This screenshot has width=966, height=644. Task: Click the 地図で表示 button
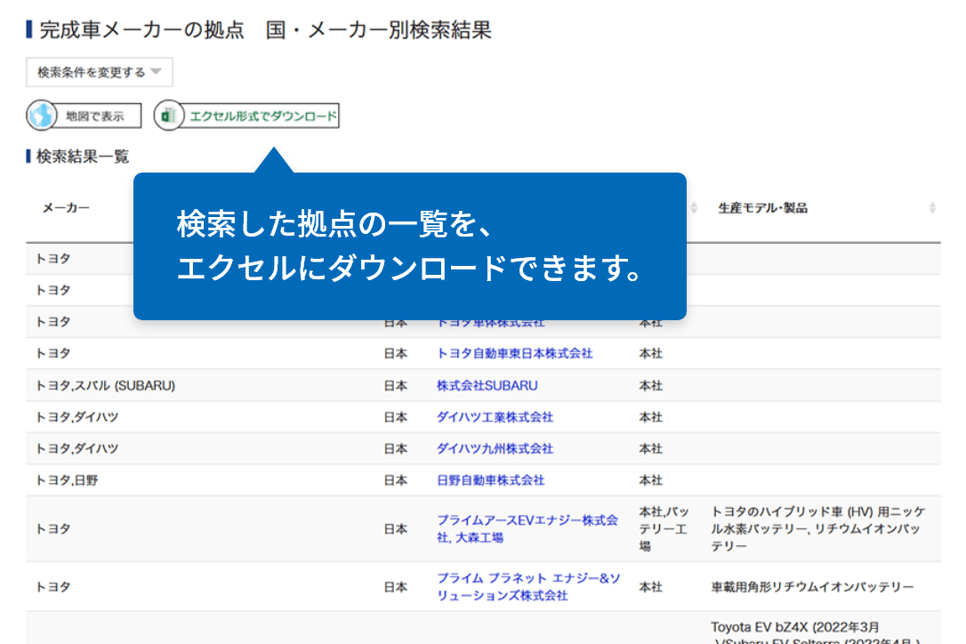pos(85,116)
